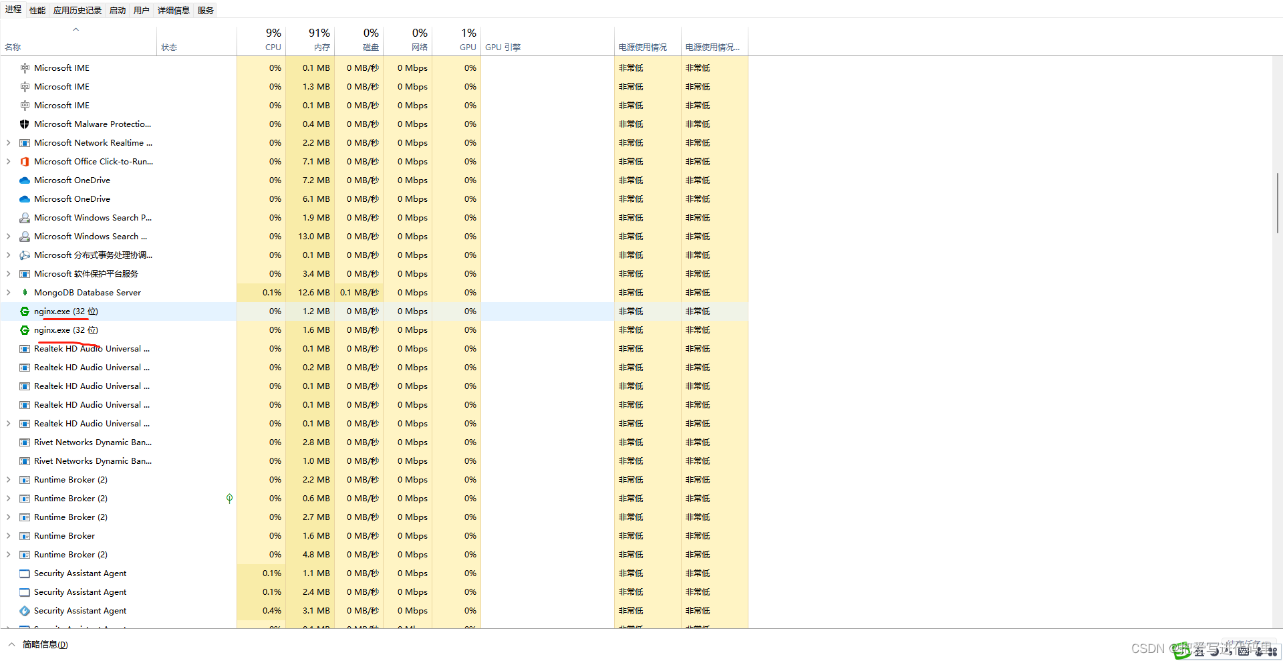This screenshot has width=1283, height=661.
Task: Sort by 名称 column header
Action: tap(78, 41)
